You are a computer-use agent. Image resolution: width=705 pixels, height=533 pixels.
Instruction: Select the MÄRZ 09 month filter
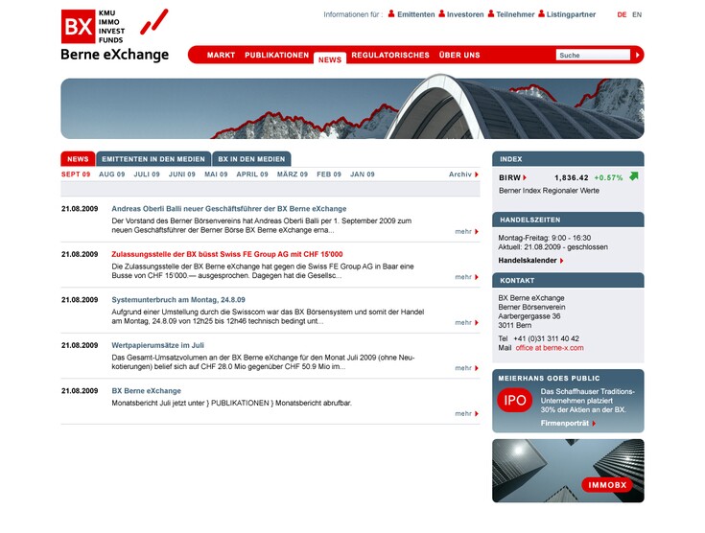click(293, 174)
